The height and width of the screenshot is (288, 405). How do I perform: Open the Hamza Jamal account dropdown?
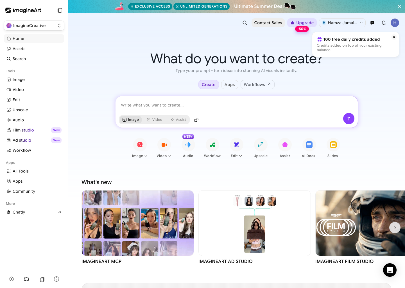click(x=342, y=23)
